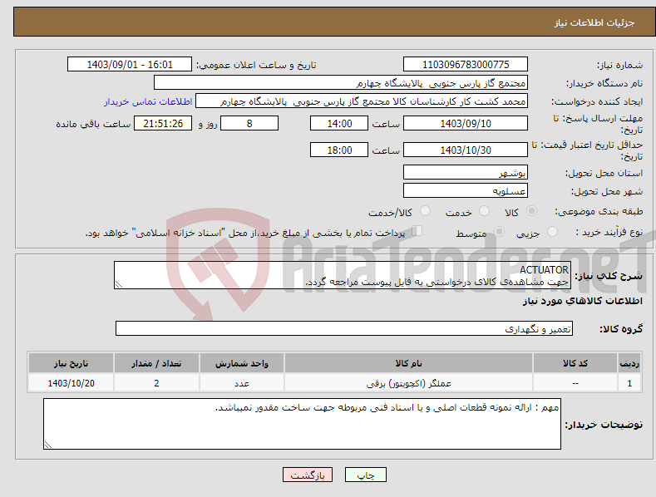
Task: Click the تاریخ نیاز column header
Action: [x=72, y=363]
